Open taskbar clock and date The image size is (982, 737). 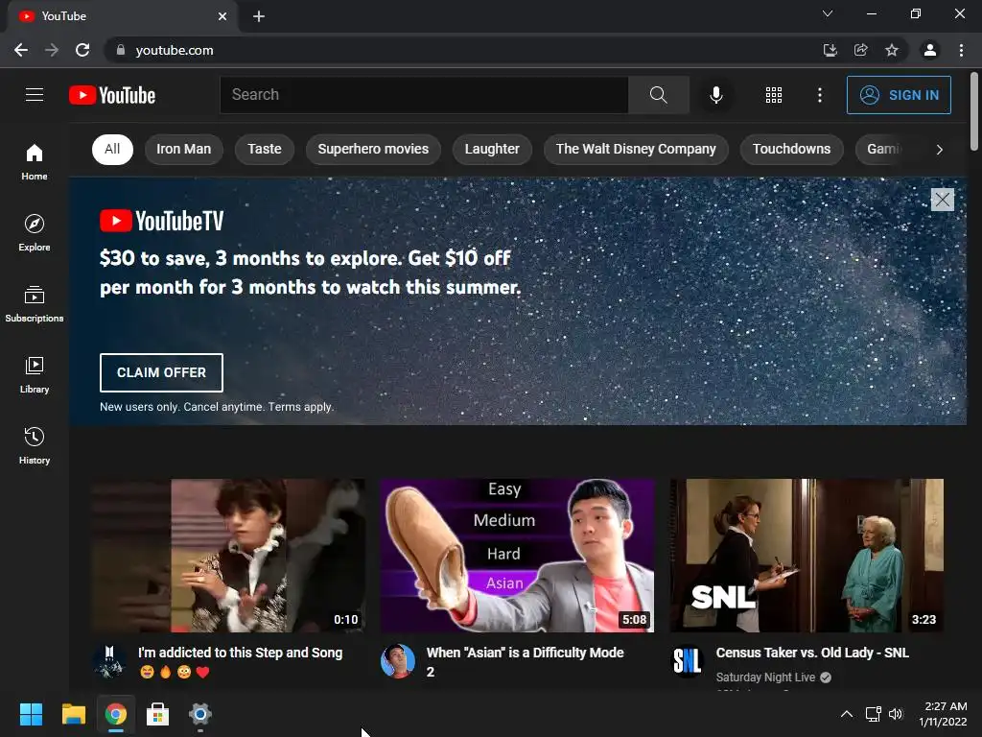943,714
